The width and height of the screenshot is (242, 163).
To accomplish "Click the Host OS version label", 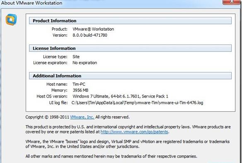I will [x=52, y=96].
